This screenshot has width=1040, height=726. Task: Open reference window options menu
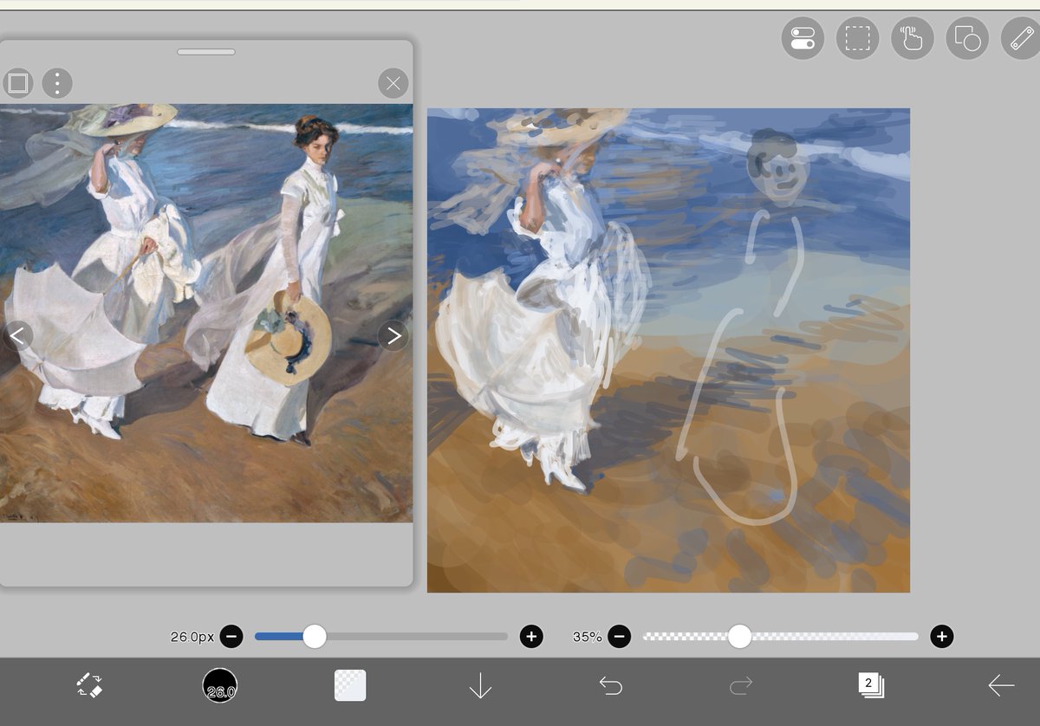(57, 83)
